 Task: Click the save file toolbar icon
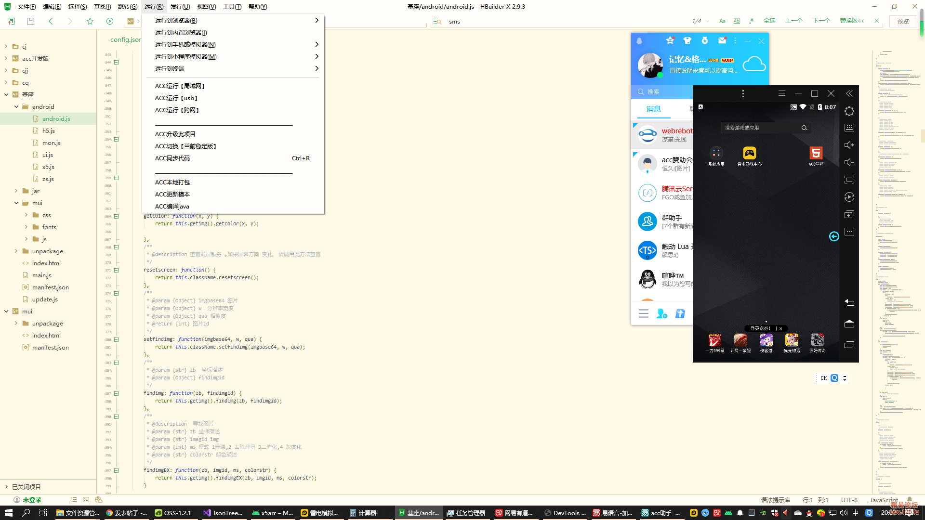click(x=31, y=21)
